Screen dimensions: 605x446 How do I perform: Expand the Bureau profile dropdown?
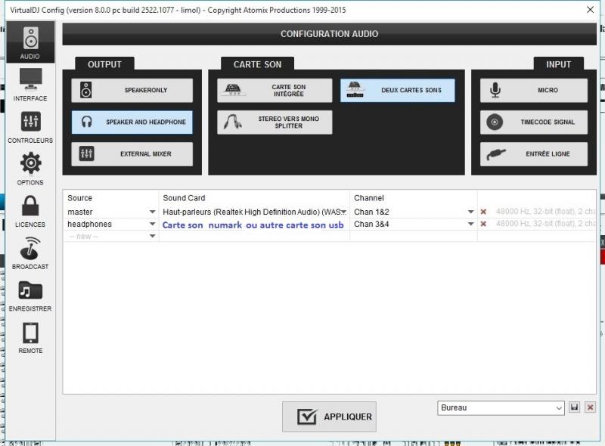pos(559,408)
